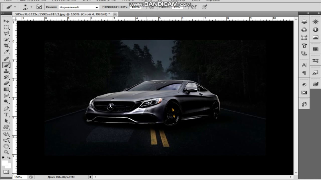The height and width of the screenshot is (180, 321).
Task: Select the Gradient tool
Action: pos(6,89)
